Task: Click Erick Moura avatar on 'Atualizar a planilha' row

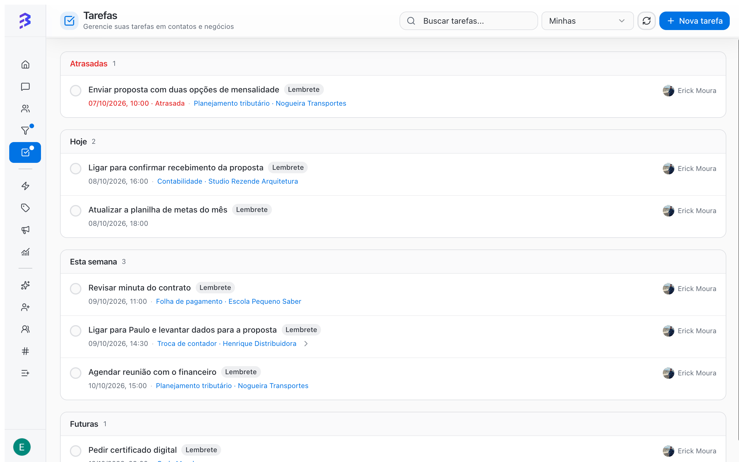Action: (x=668, y=210)
